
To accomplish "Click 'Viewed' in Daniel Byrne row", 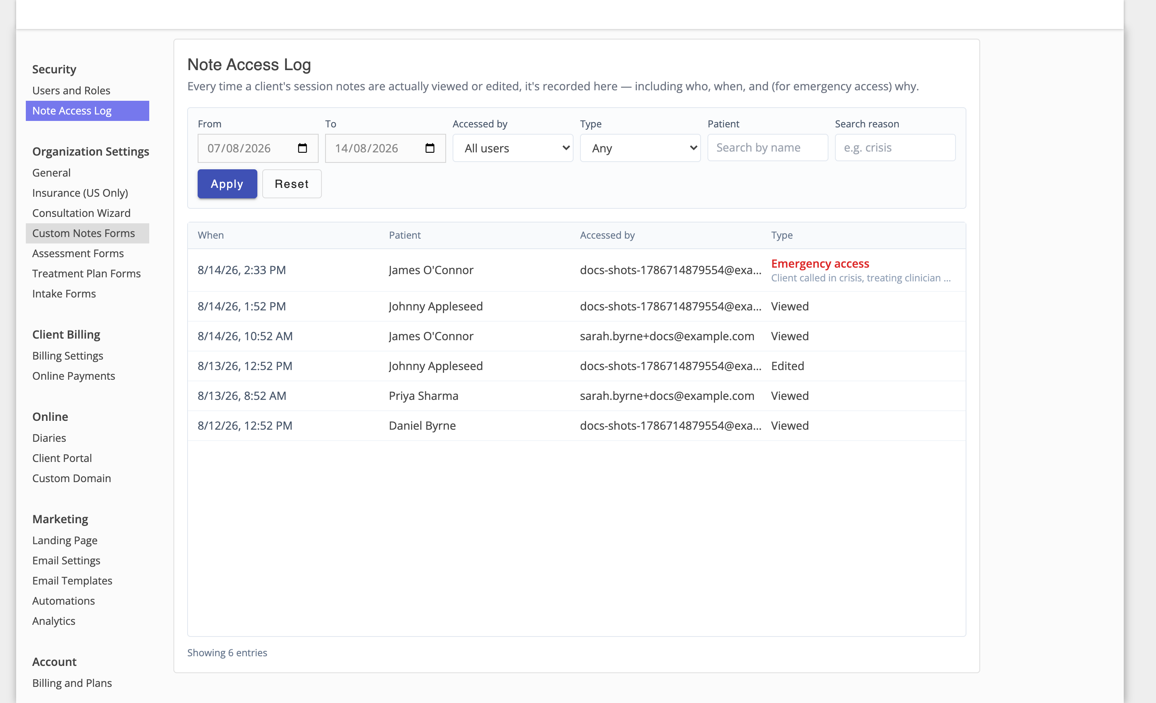I will (x=790, y=425).
